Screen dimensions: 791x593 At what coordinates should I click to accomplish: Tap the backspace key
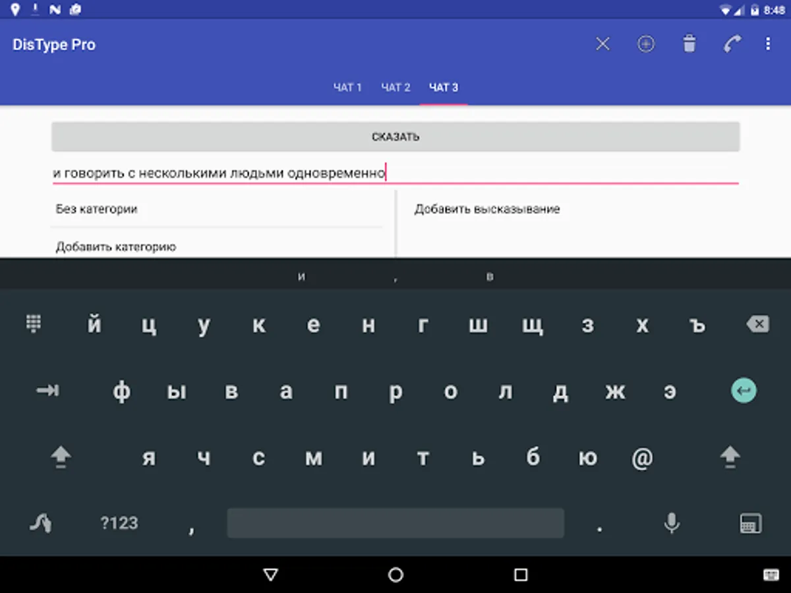click(757, 324)
